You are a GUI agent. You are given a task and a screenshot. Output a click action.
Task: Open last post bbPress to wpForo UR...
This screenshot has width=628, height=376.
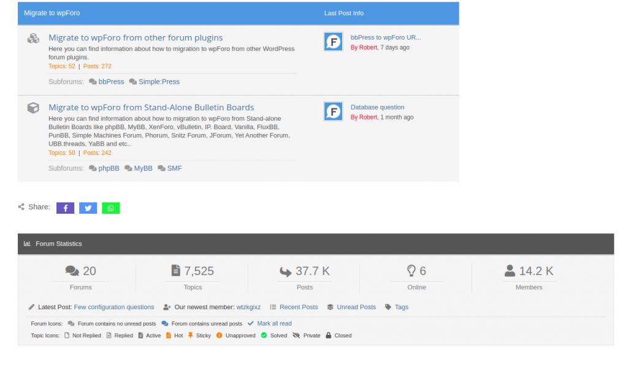pyautogui.click(x=386, y=37)
